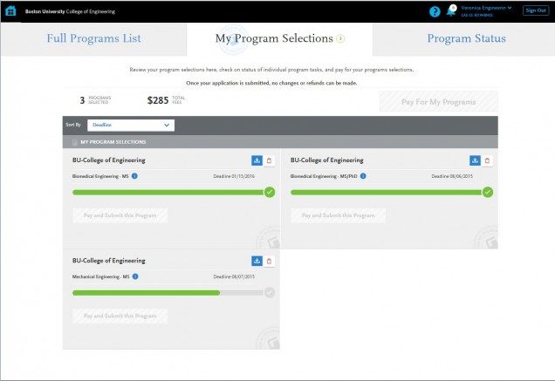The height and width of the screenshot is (381, 555).
Task: Open the notifications bell icon
Action: click(x=450, y=11)
